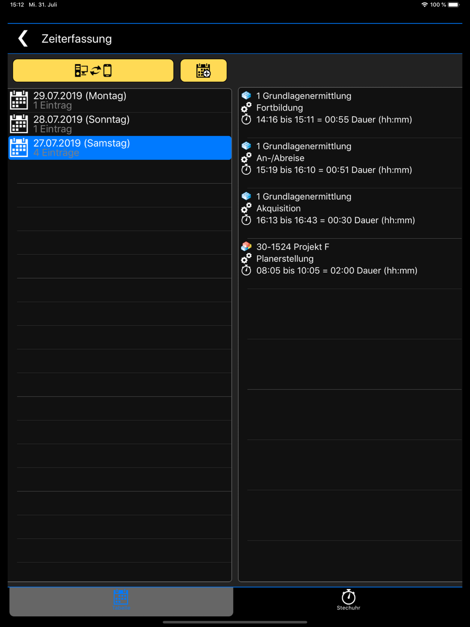Click calendar icon beside 29.07.2019
This screenshot has width=470, height=627.
tap(19, 100)
